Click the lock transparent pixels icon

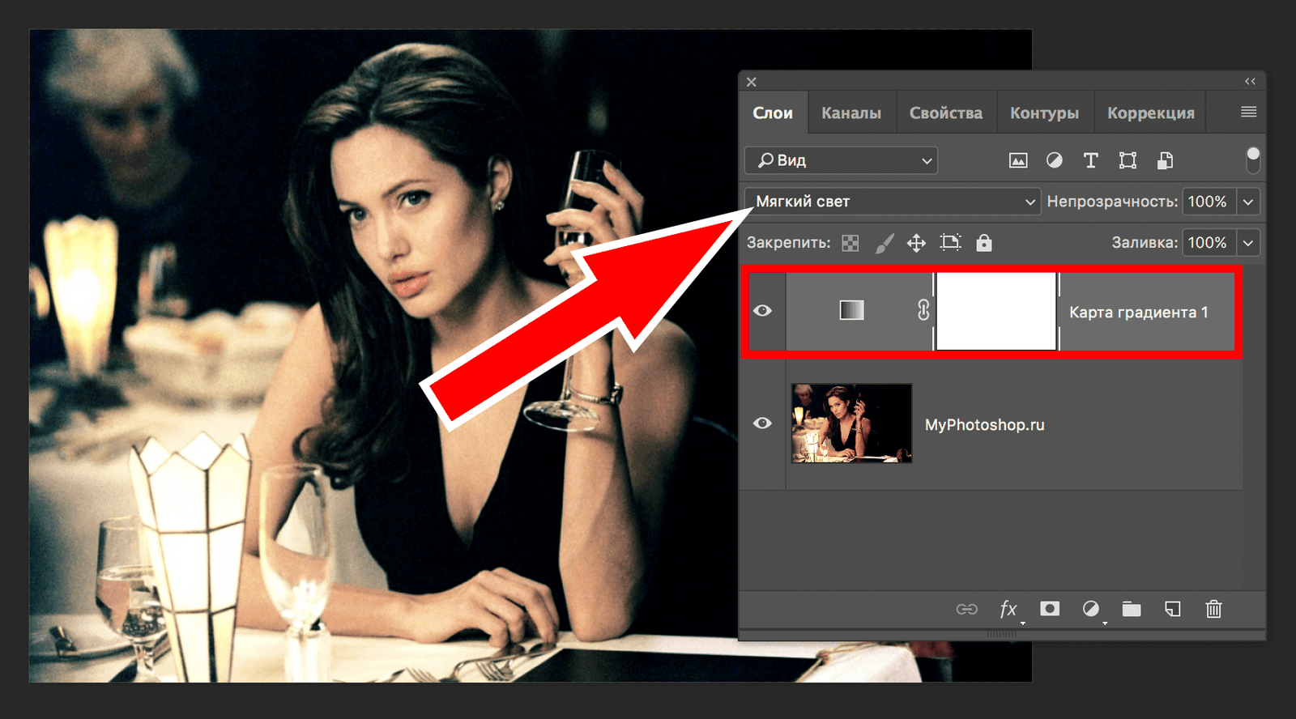(x=850, y=243)
